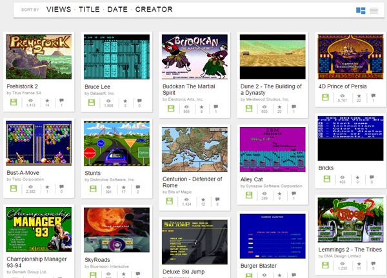This screenshot has width=387, height=278.
Task: Sort the collection by Creator
Action: click(154, 10)
